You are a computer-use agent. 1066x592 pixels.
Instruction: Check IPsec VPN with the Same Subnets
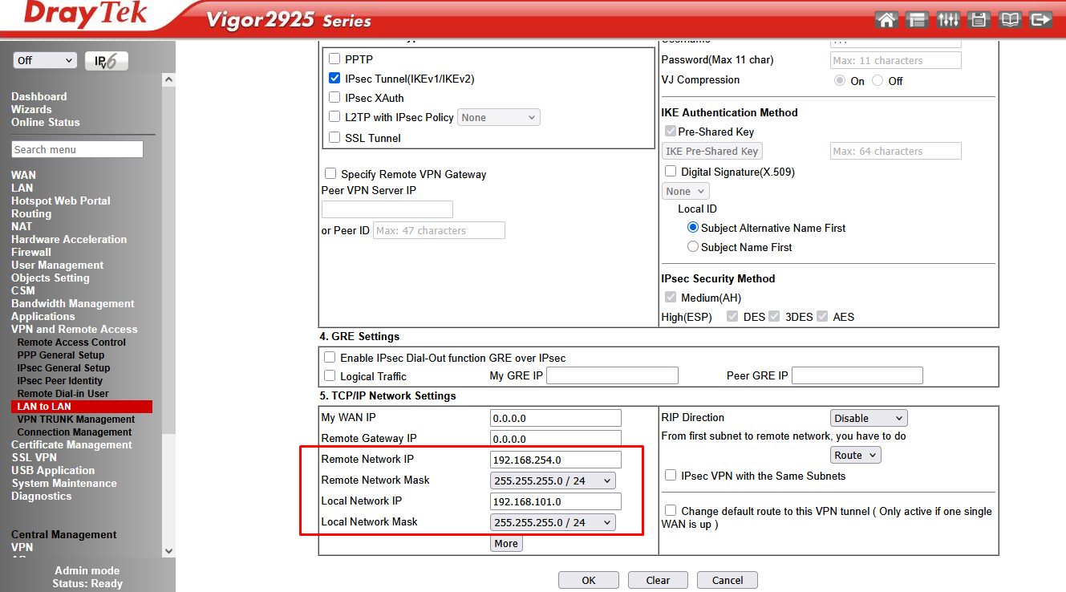670,476
